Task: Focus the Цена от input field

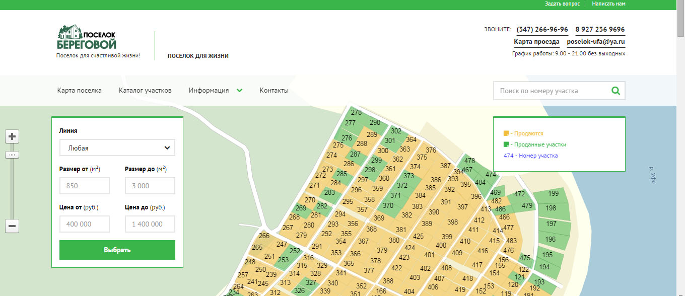Action: pyautogui.click(x=85, y=224)
